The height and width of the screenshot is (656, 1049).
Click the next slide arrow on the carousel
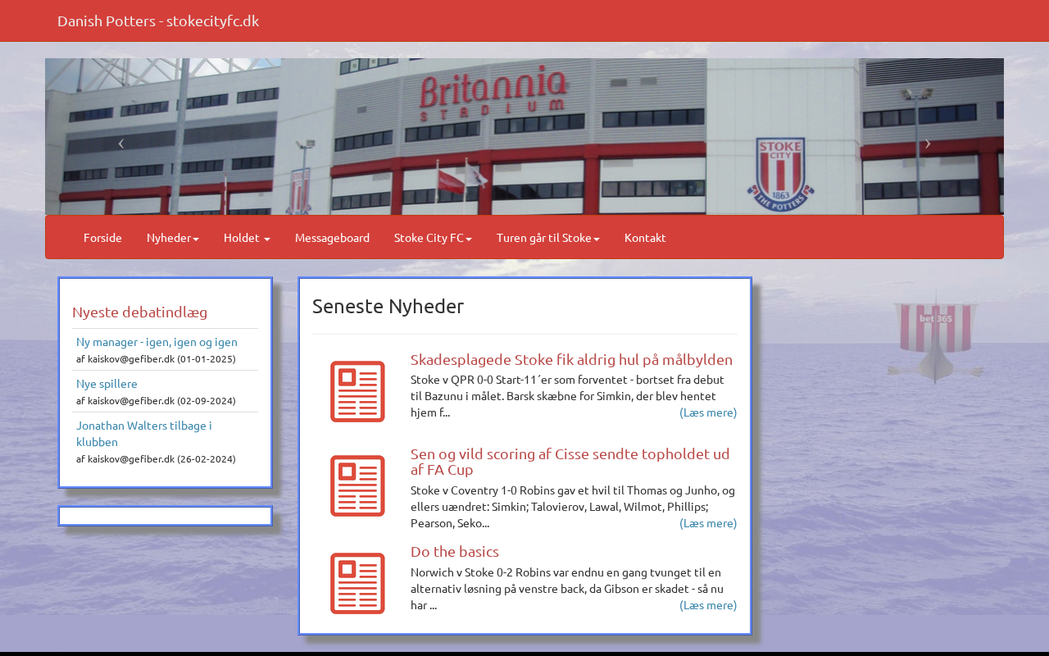pos(928,143)
